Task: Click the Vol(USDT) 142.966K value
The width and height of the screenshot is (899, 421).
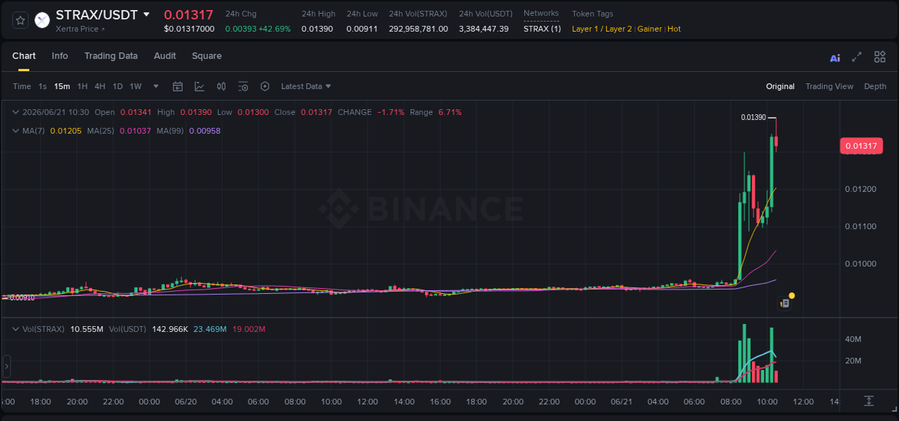Action: click(170, 329)
